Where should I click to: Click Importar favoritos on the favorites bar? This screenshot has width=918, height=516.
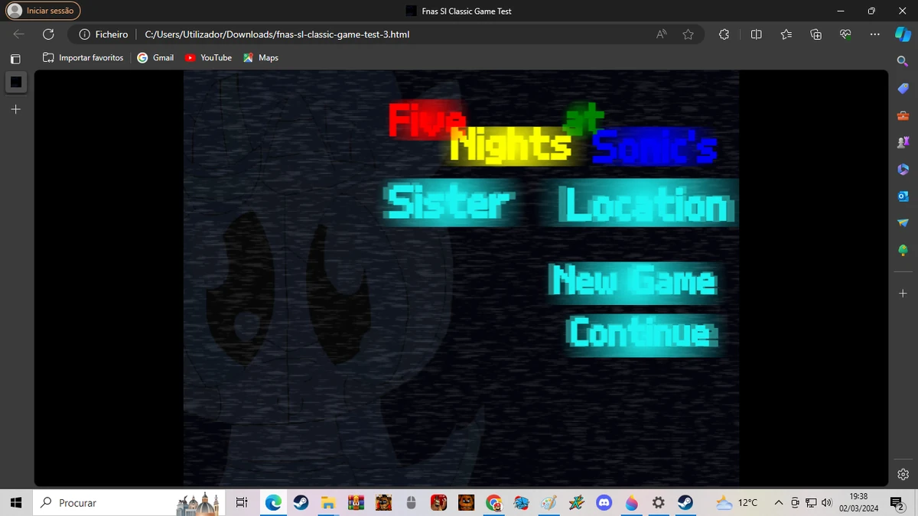tap(83, 57)
